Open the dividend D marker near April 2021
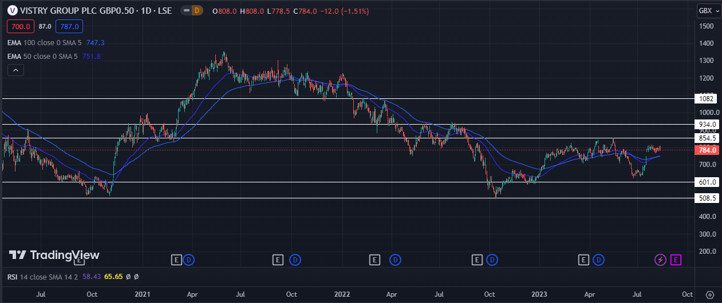This screenshot has height=303, width=722. coord(189,260)
